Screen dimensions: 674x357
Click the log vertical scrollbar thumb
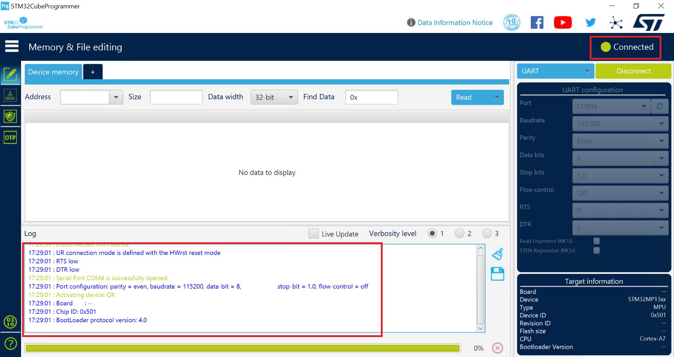(481, 290)
